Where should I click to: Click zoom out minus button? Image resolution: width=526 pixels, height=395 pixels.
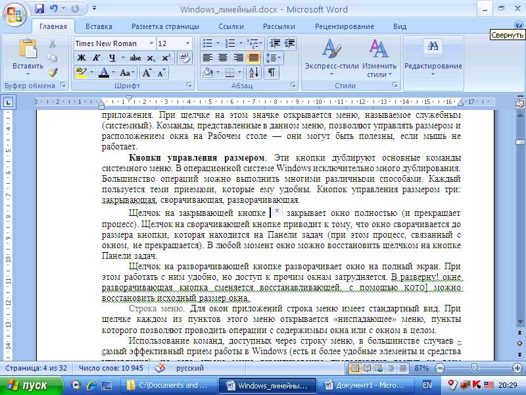pos(439,368)
